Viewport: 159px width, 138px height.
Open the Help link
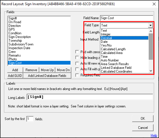pos(154,135)
